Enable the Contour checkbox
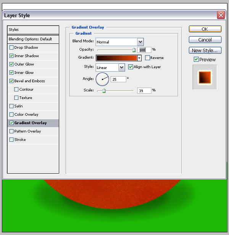The height and width of the screenshot is (235, 229). pyautogui.click(x=16, y=90)
